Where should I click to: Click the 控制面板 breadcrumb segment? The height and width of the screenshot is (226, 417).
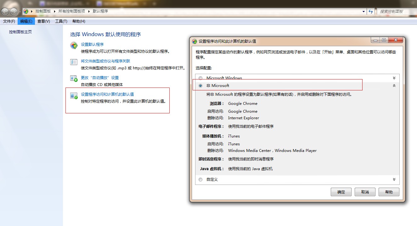point(43,11)
